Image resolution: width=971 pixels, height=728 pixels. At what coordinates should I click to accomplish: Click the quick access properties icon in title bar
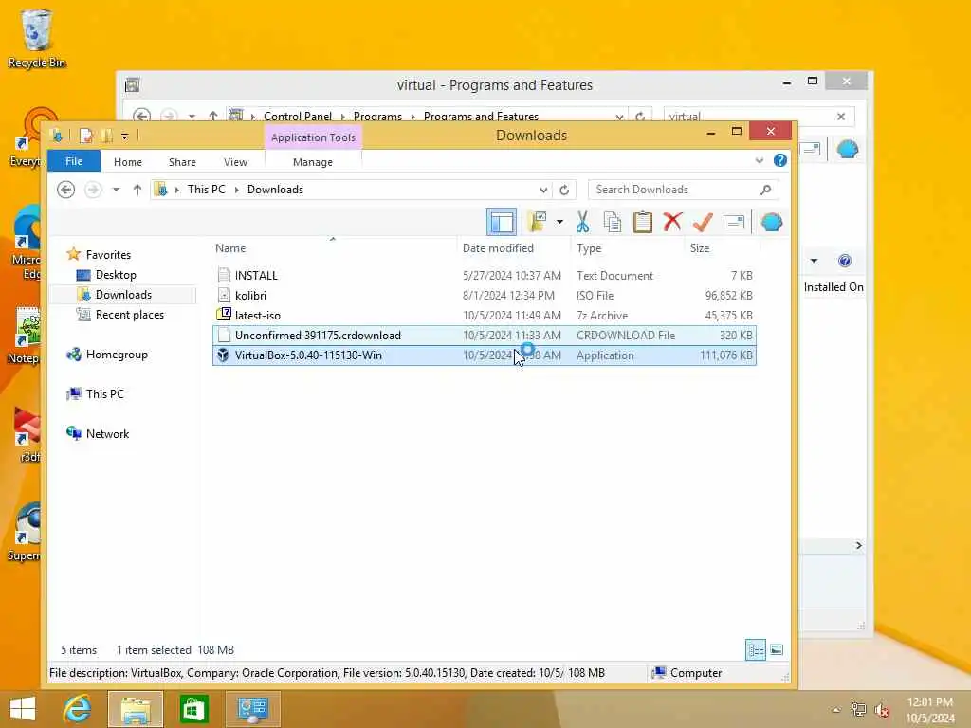[x=86, y=136]
